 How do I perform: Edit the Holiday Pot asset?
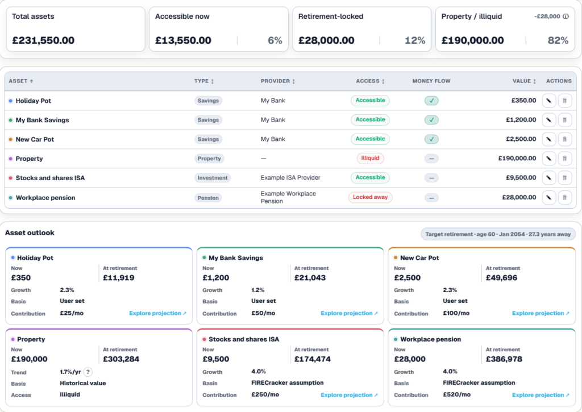(x=548, y=101)
